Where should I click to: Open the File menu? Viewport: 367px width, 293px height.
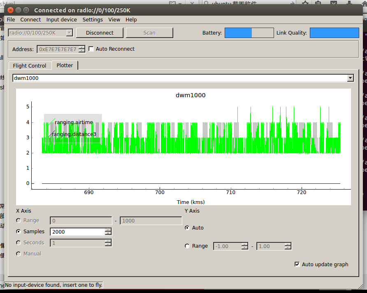11,19
